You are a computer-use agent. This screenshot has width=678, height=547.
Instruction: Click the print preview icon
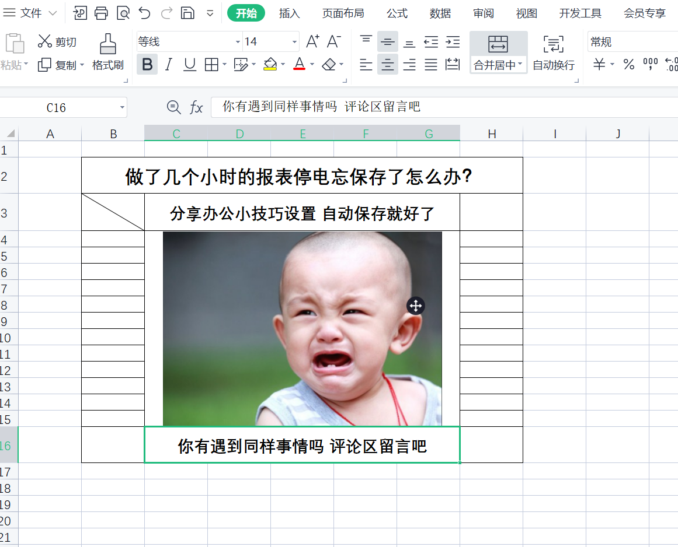pos(123,13)
